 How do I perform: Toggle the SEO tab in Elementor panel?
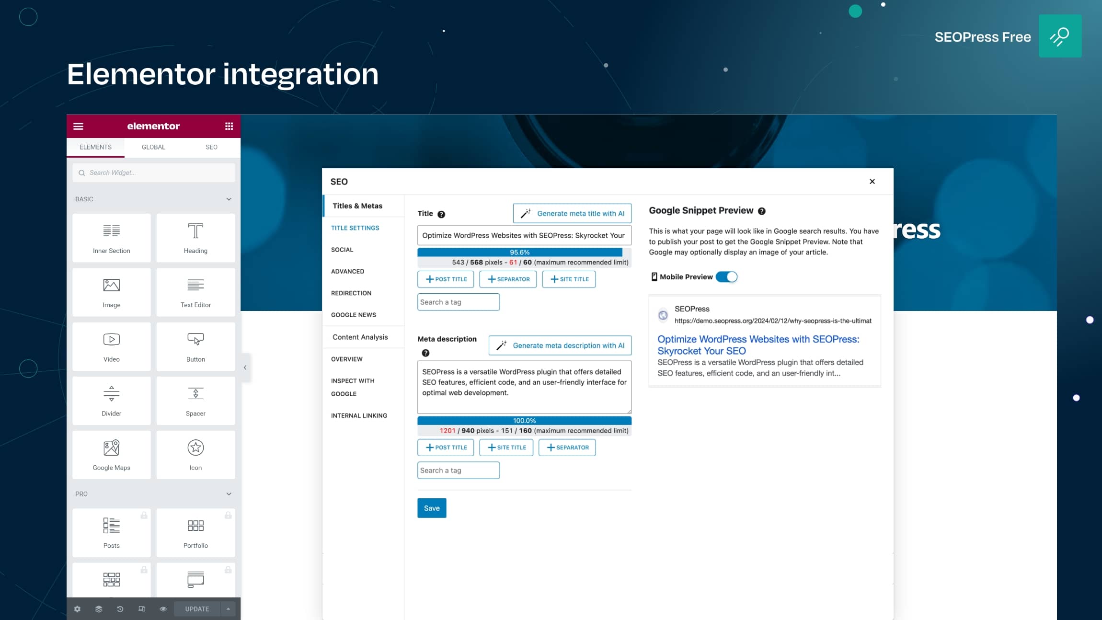click(212, 147)
